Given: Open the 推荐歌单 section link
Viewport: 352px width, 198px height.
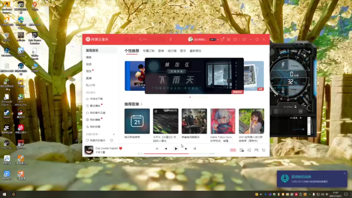Looking at the screenshot, I should 133,104.
